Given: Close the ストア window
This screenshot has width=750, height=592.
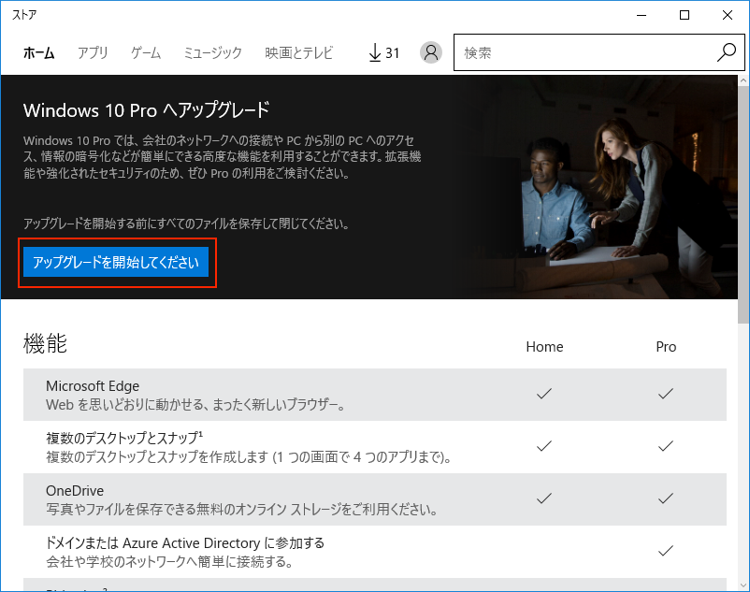Looking at the screenshot, I should point(728,15).
